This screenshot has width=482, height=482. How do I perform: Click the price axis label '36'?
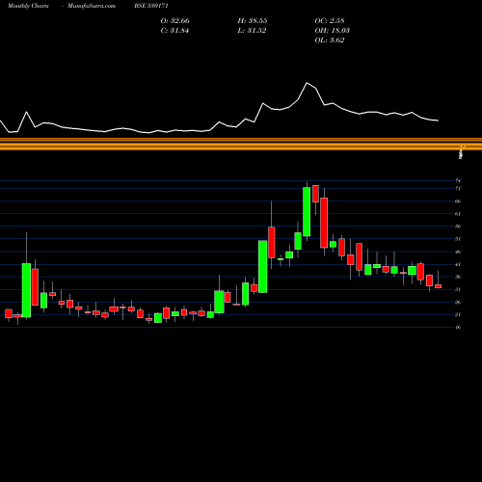[x=458, y=277]
